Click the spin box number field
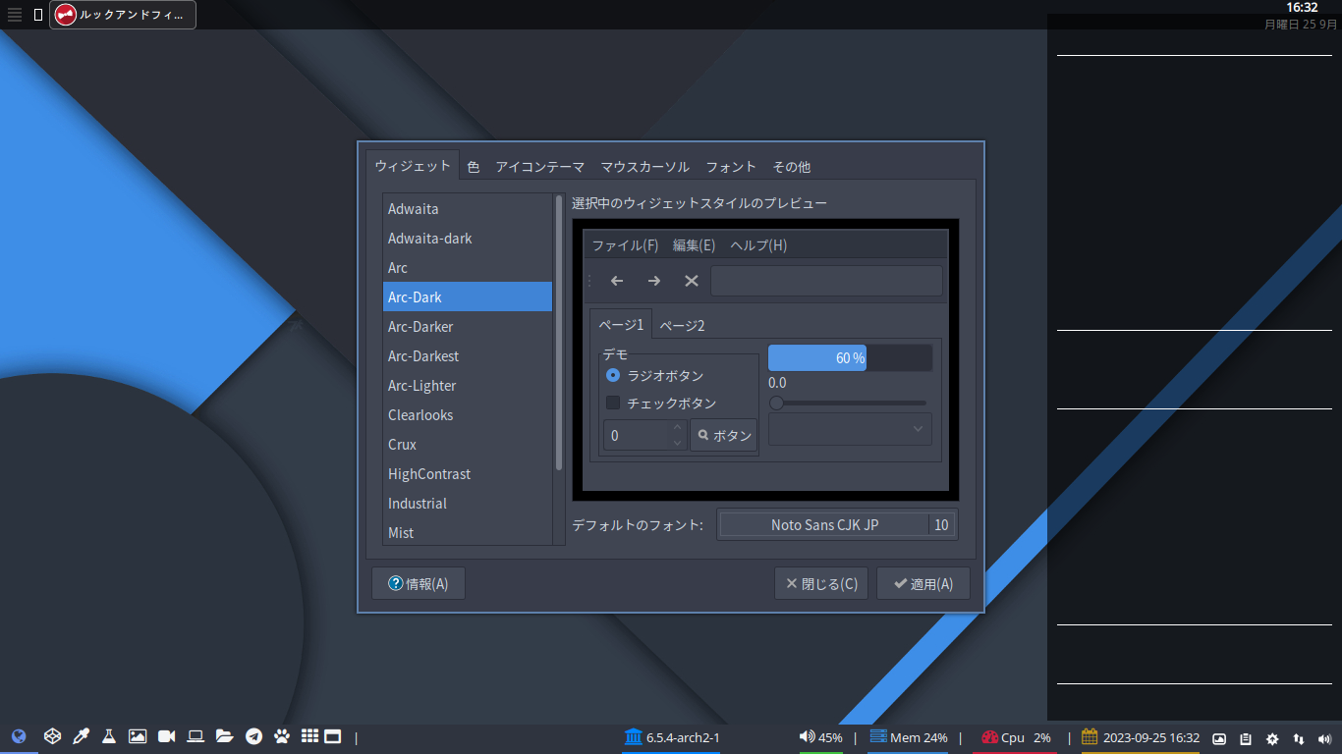This screenshot has height=754, width=1342. (x=636, y=435)
